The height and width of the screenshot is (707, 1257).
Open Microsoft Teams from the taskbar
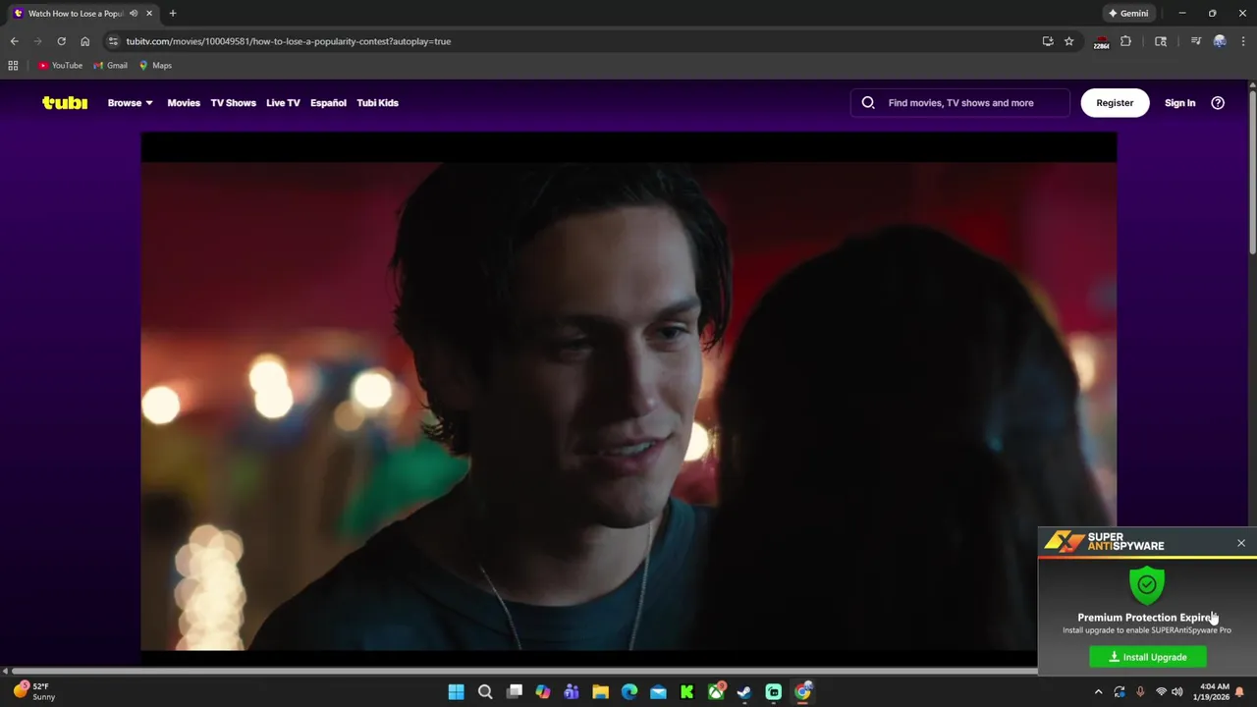(572, 691)
